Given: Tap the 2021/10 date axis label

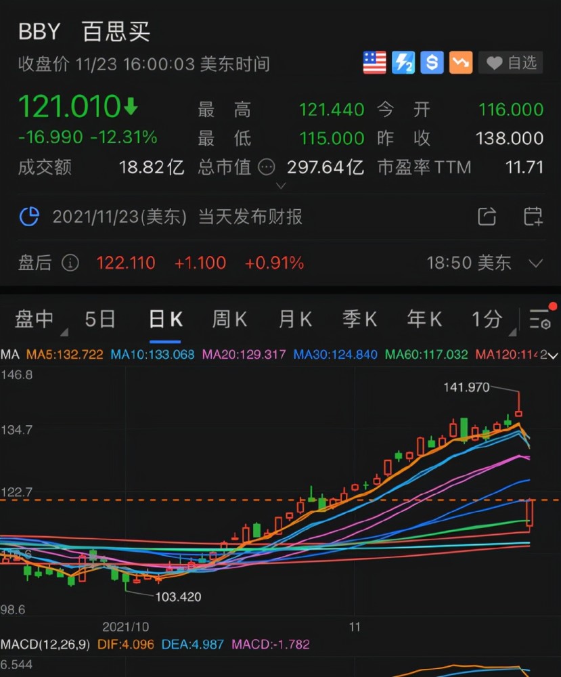Looking at the screenshot, I should [x=126, y=627].
